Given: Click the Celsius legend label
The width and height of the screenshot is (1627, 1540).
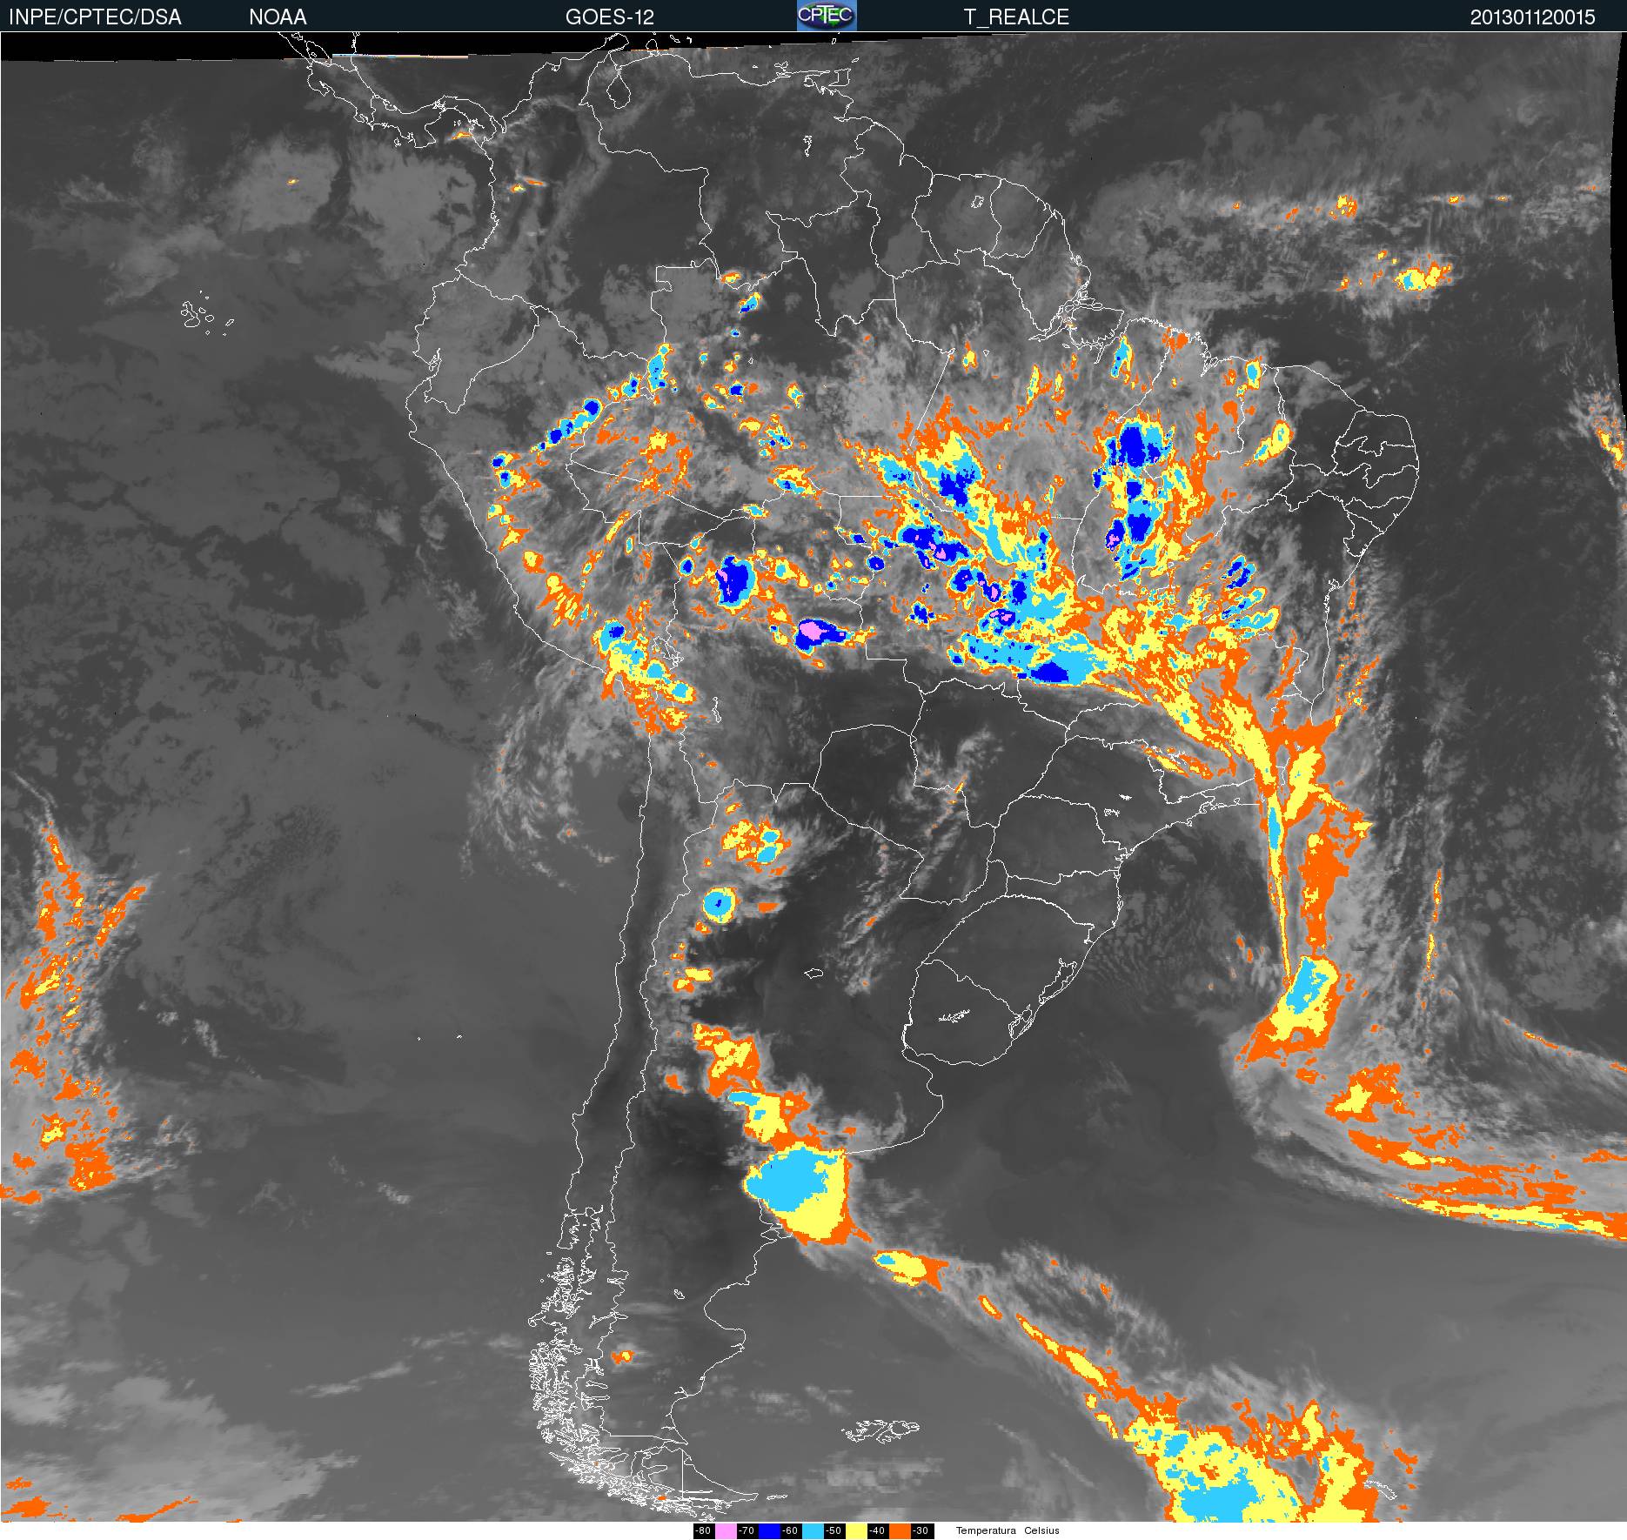Looking at the screenshot, I should [x=1041, y=1531].
